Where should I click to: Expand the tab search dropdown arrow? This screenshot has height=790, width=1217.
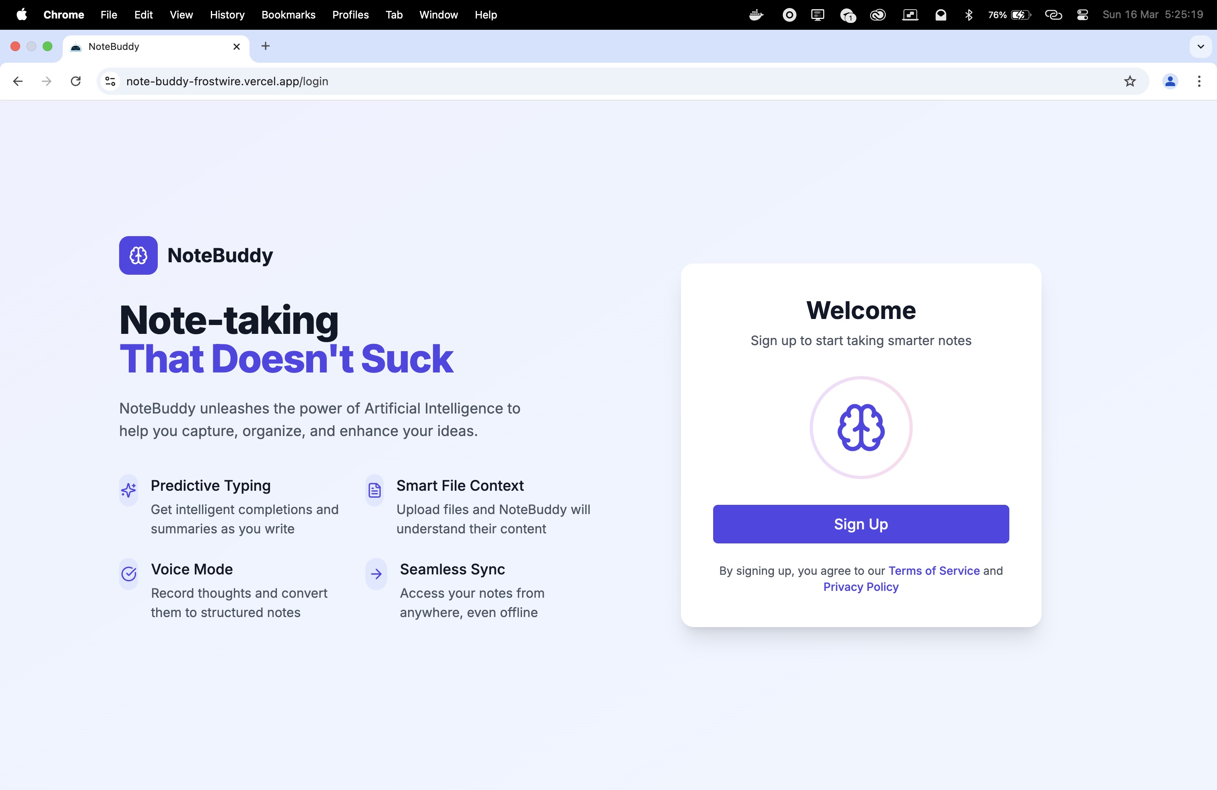(x=1200, y=47)
